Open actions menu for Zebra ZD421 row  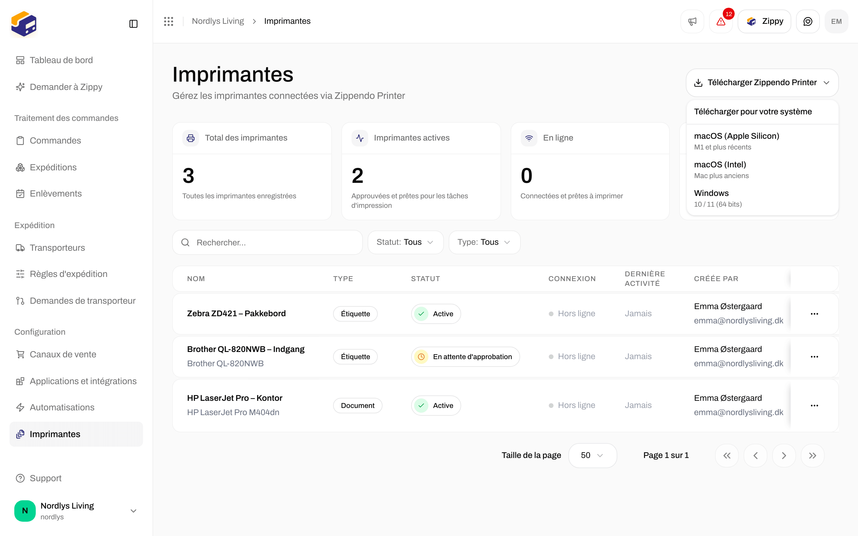815,314
